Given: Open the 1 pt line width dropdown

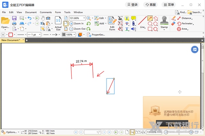Looking at the screenshot, I should [40, 35].
